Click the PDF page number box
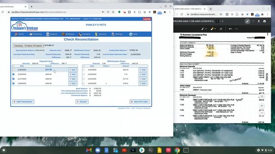Screen dimensions: 275x154 click(x=217, y=21)
